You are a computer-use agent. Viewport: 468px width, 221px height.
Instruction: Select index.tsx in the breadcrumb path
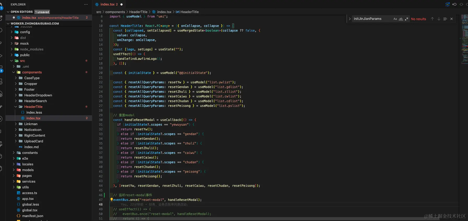[164, 12]
